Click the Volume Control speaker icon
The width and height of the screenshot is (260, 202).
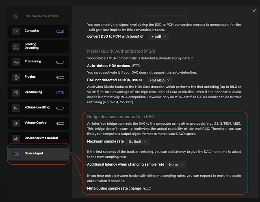click(x=16, y=123)
